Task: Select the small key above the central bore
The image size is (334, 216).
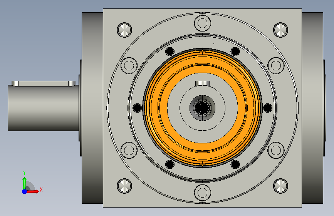Action: [x=203, y=83]
